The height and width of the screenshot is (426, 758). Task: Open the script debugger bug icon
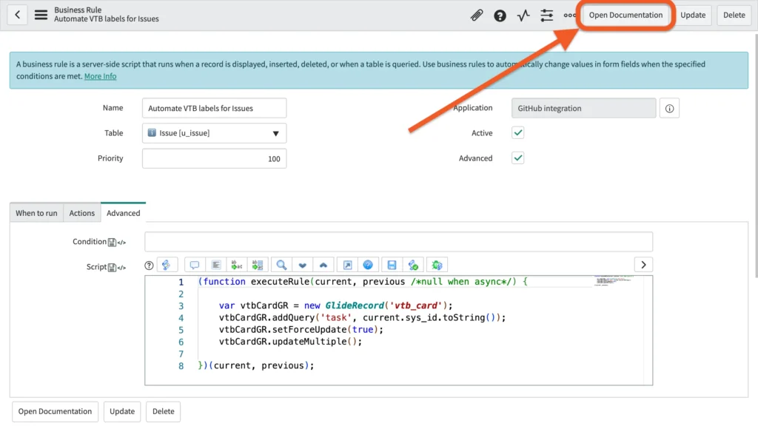click(437, 265)
